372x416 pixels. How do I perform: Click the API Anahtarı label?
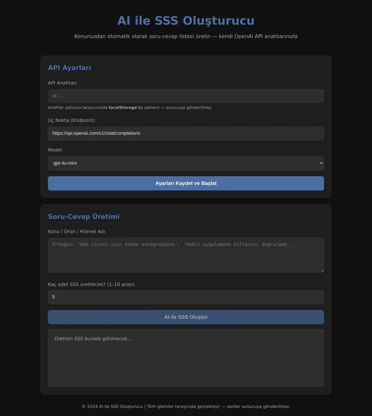62,83
